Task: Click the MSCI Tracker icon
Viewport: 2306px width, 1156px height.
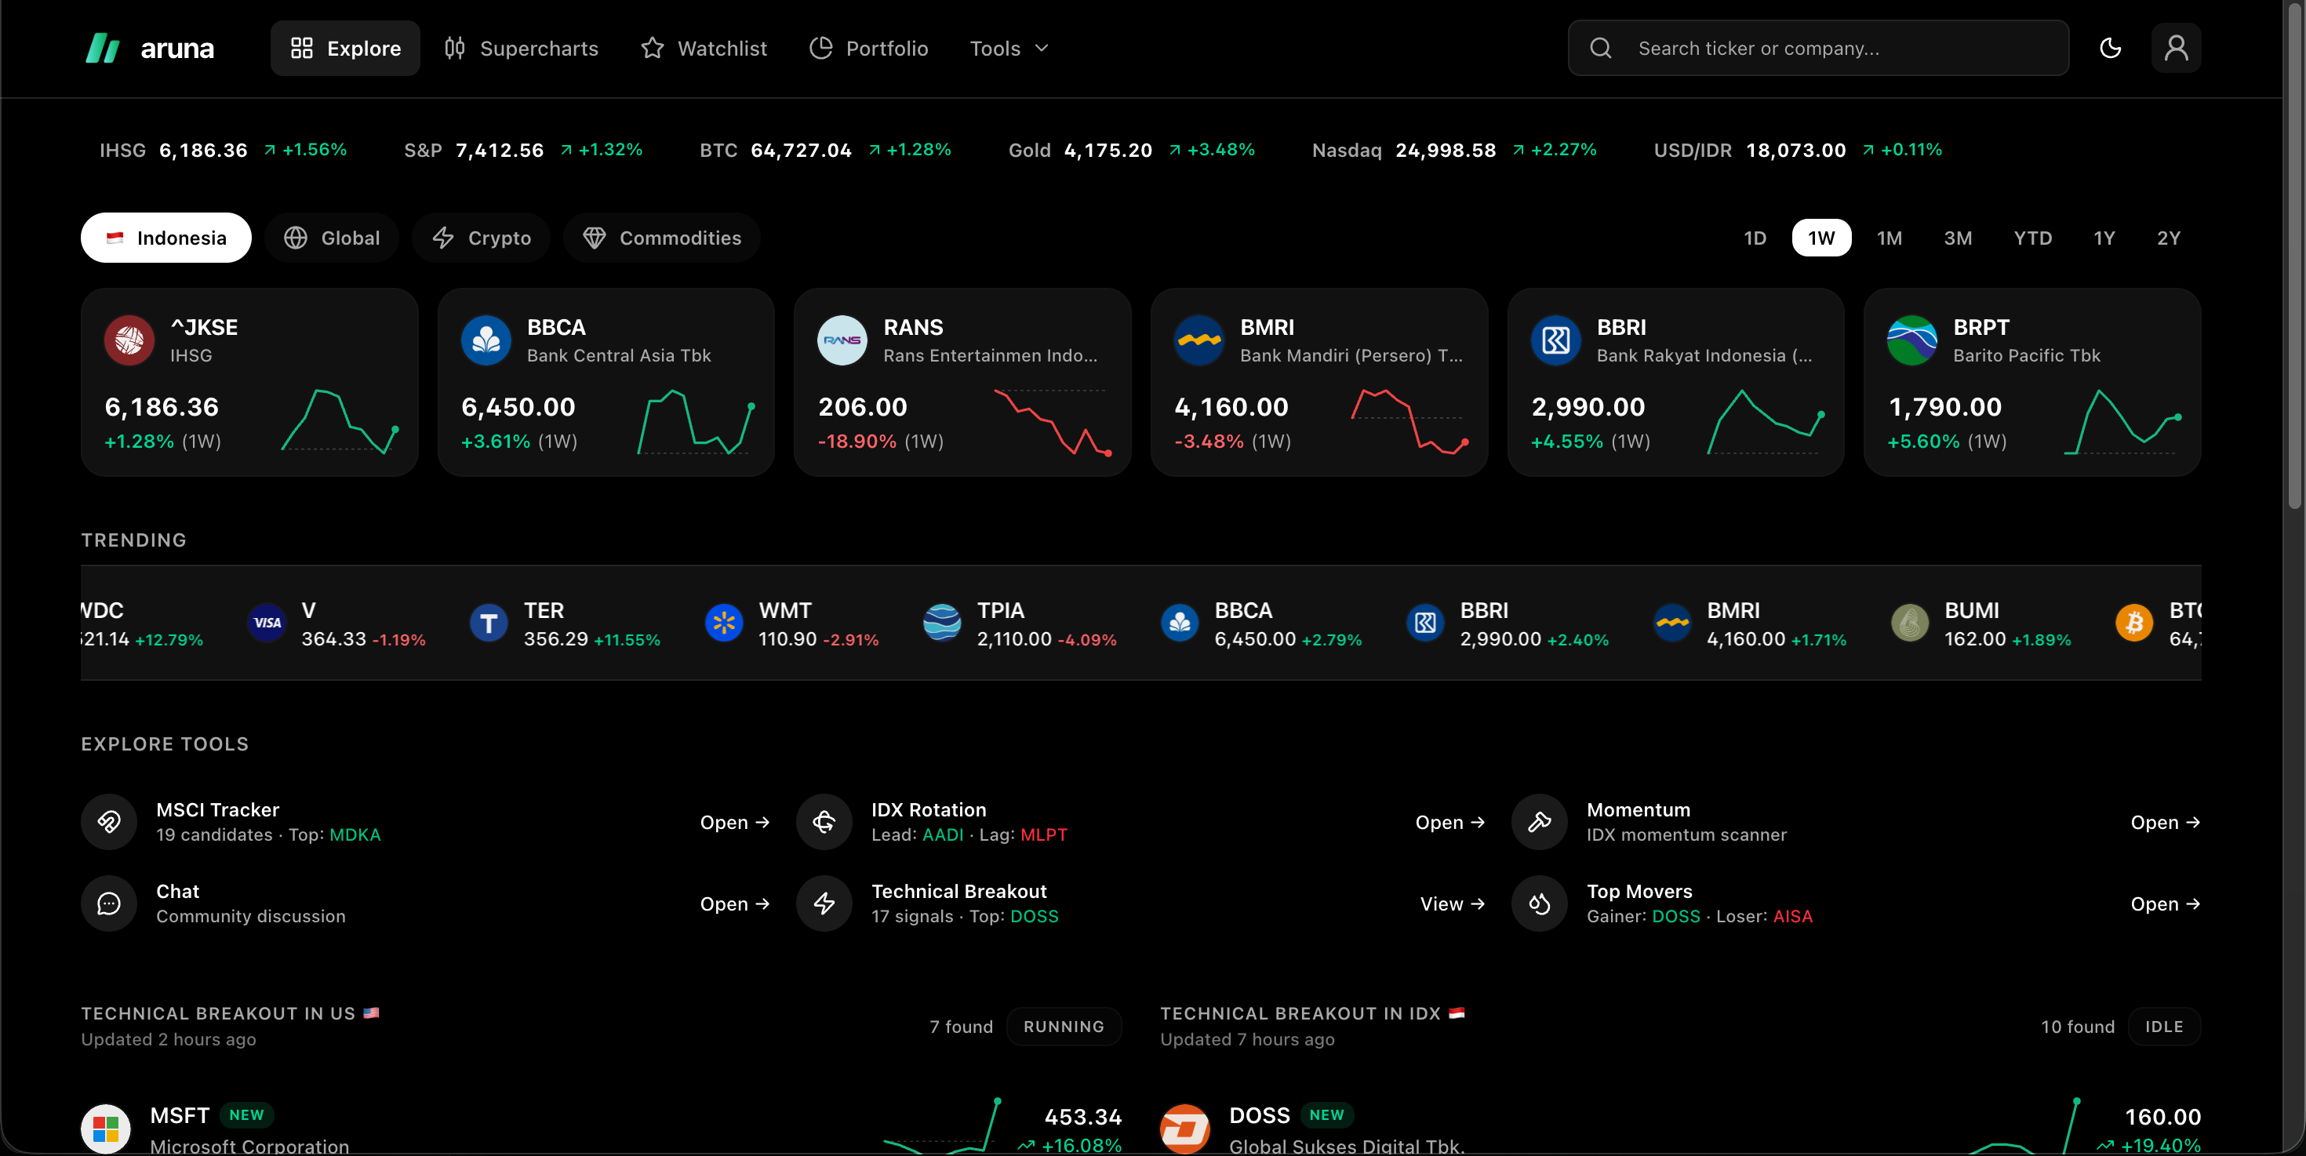Action: click(109, 821)
